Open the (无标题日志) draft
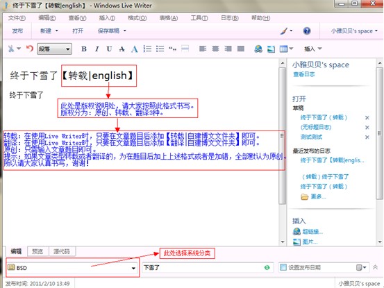 click(316, 127)
